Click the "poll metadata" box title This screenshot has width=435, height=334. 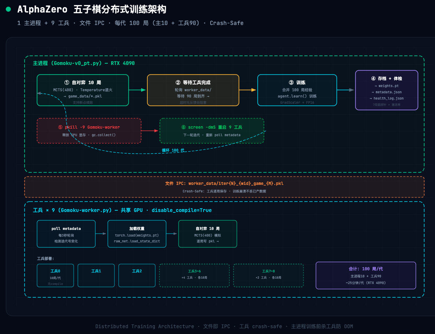click(x=66, y=229)
